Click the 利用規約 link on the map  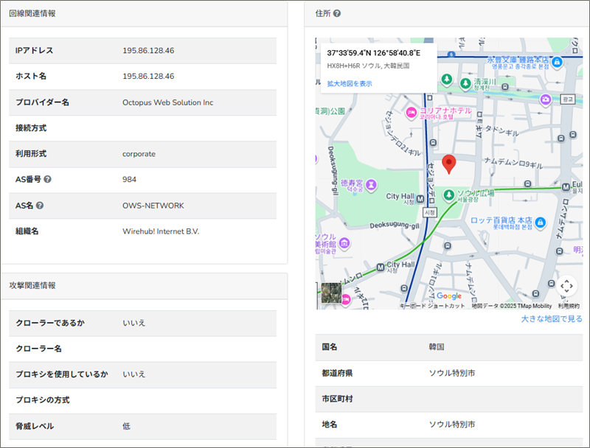569,306
